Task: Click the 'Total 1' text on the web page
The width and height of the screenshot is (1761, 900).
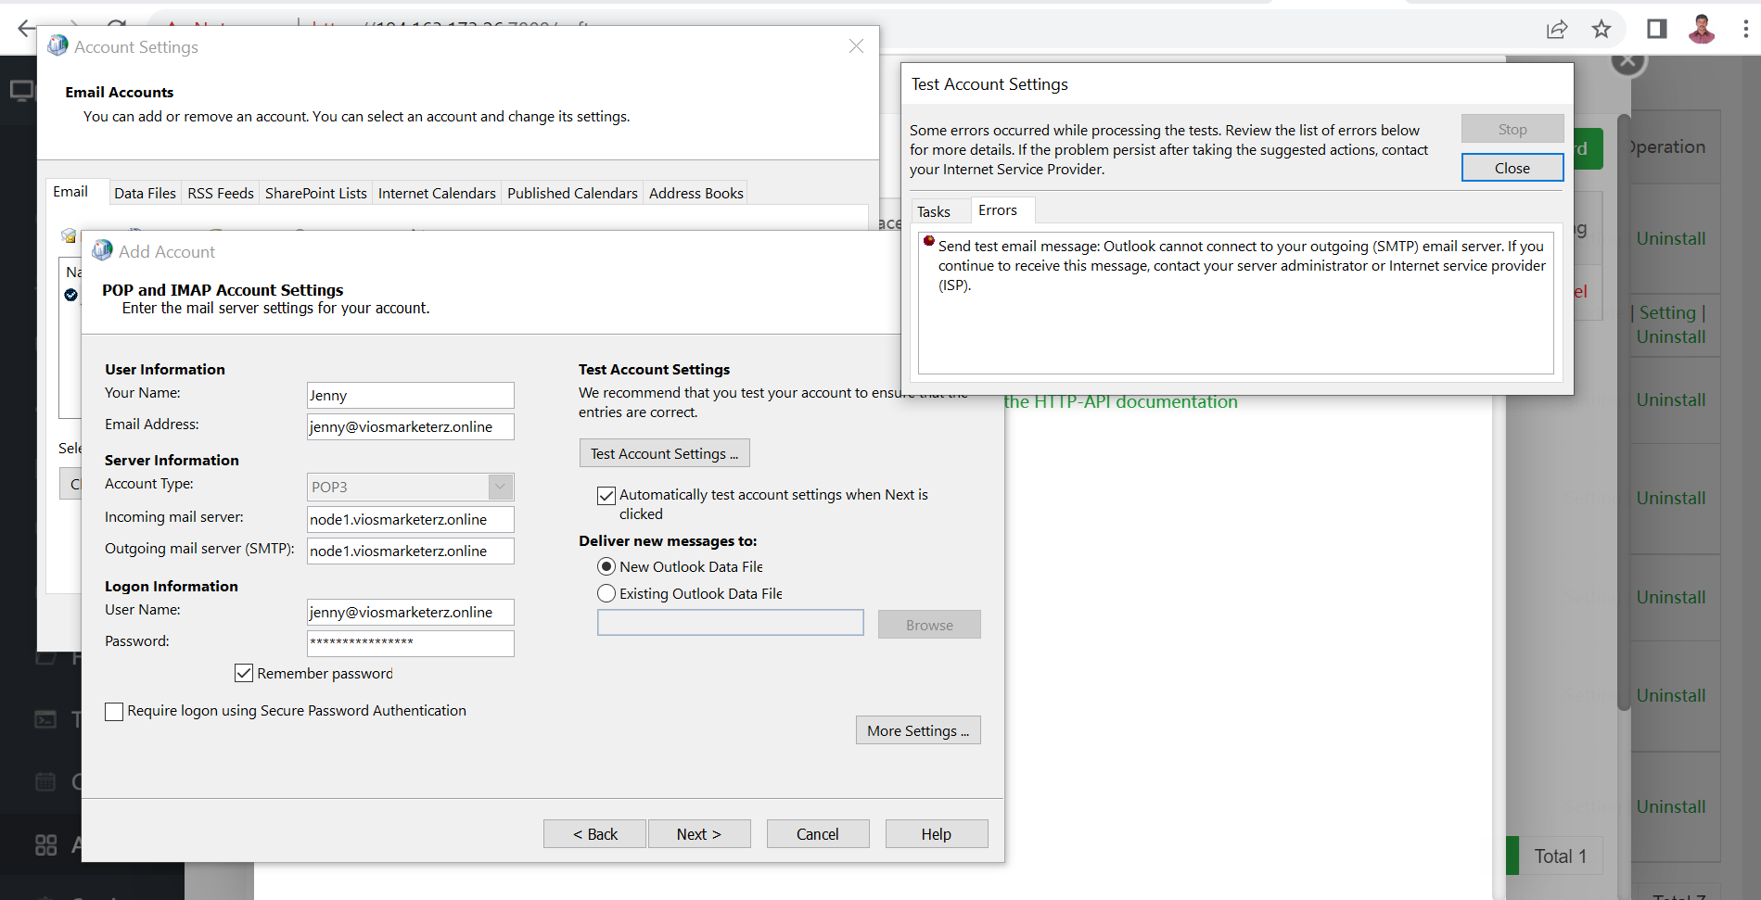Action: pos(1561,856)
